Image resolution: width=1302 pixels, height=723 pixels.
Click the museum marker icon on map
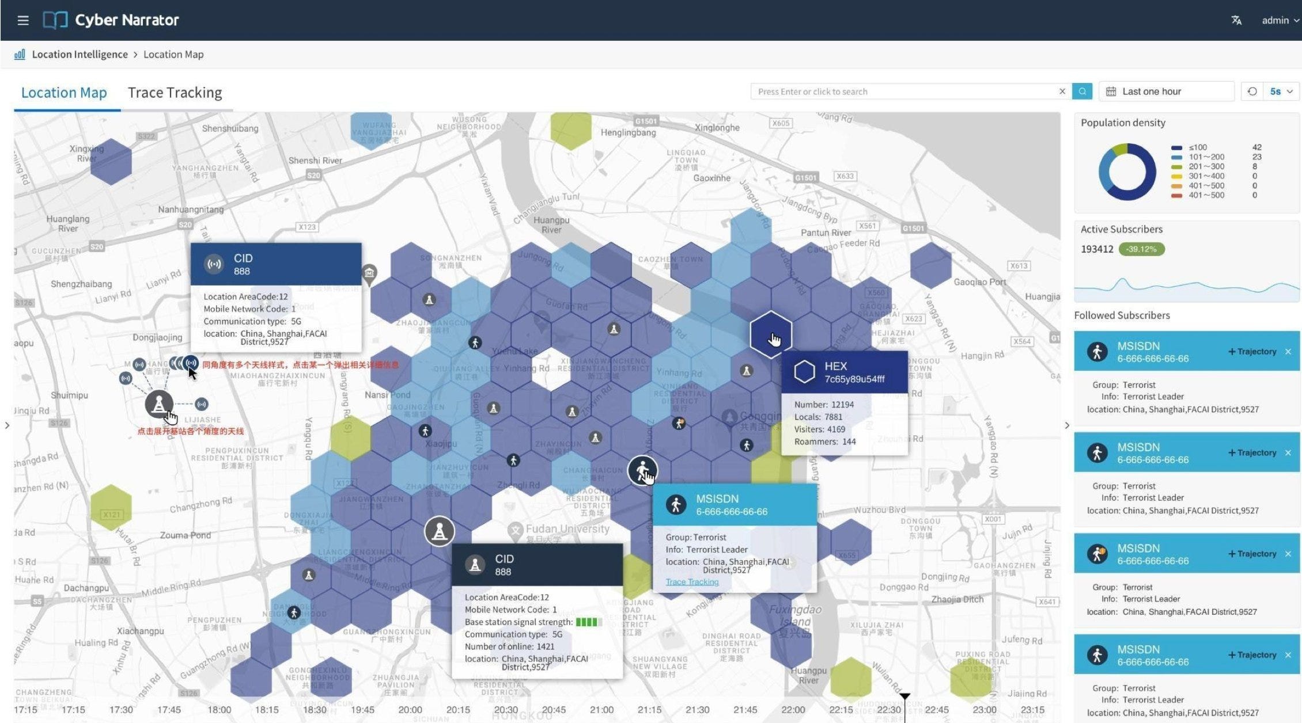point(369,272)
